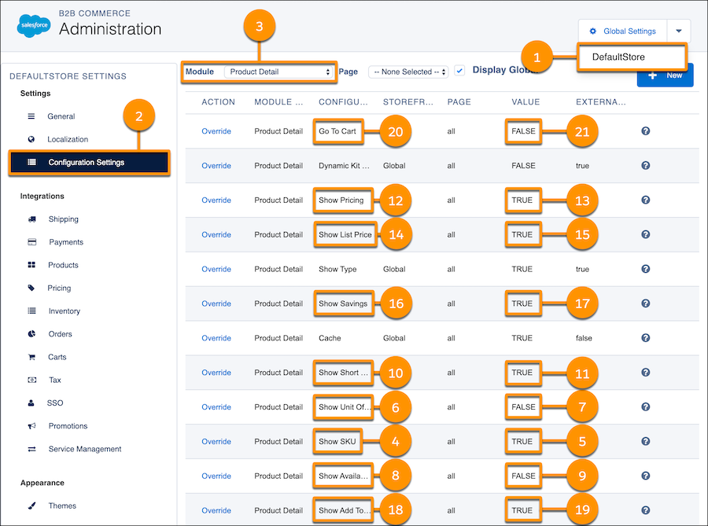The height and width of the screenshot is (526, 708).
Task: Open the Page dropdown showing None Selected
Action: [x=408, y=72]
